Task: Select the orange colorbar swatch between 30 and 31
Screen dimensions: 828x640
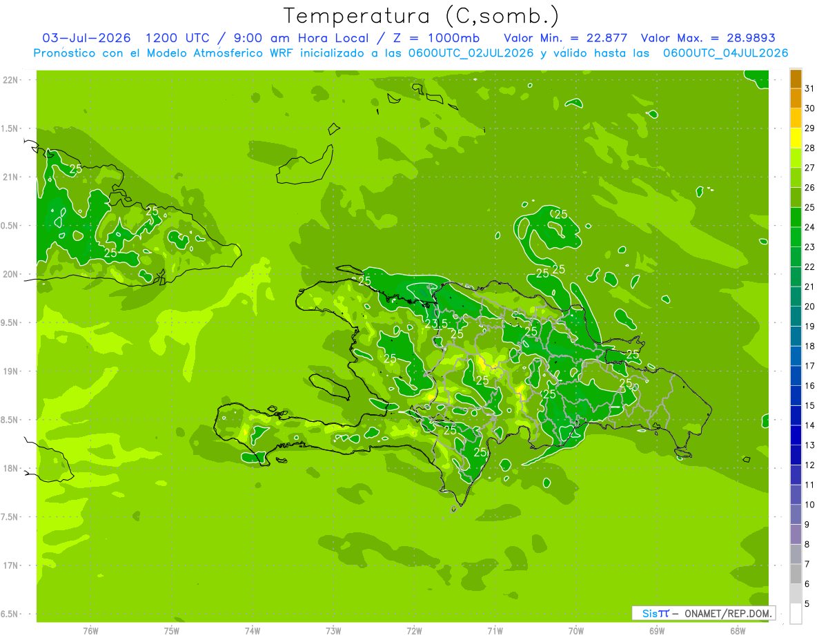Action: tap(796, 98)
